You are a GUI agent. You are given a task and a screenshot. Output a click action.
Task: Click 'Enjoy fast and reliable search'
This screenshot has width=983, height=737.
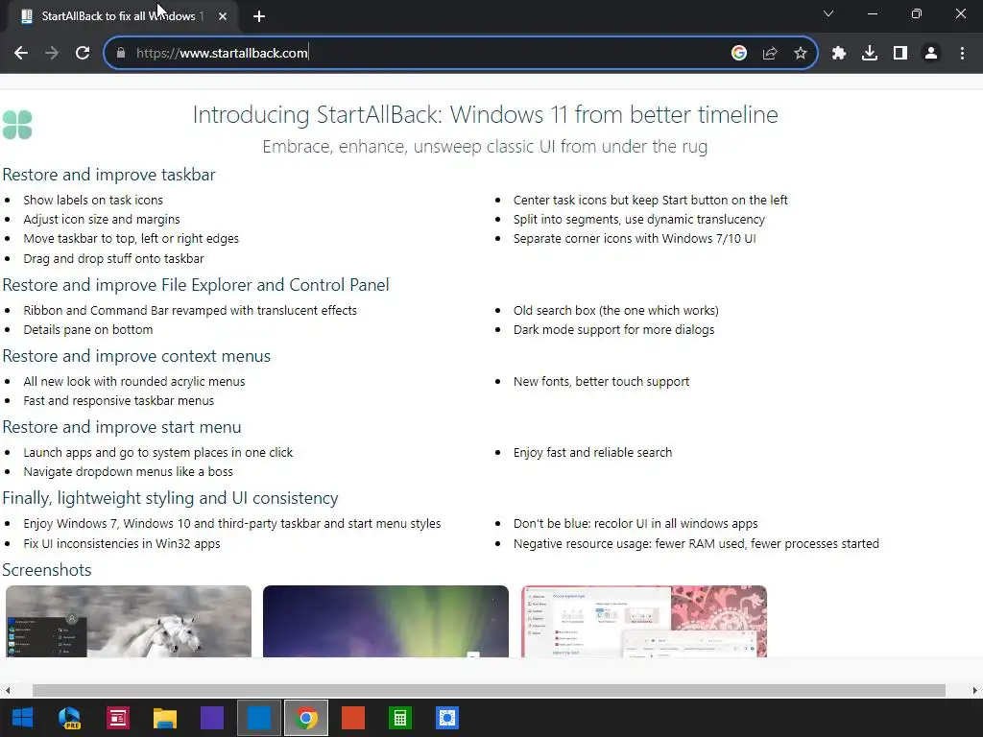592,453
